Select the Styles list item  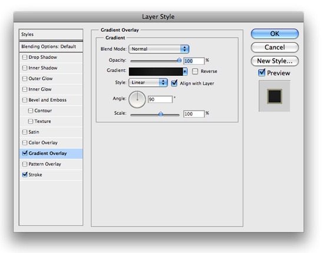[51, 35]
